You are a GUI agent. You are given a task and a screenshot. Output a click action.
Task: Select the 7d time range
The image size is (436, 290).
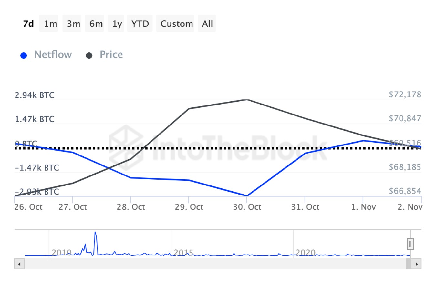click(x=28, y=24)
